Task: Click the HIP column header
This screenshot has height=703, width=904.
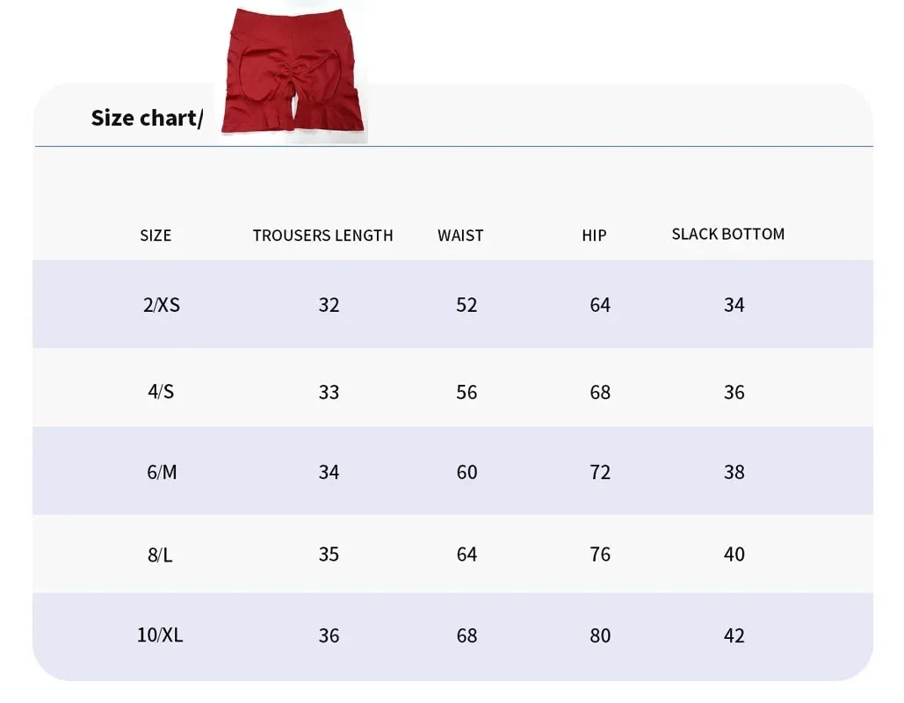Action: coord(594,236)
